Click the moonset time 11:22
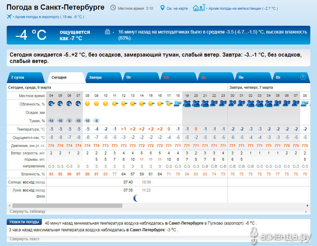 click(x=146, y=190)
